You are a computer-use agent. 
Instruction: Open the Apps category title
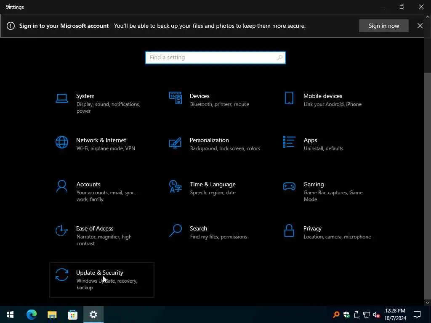click(x=310, y=140)
